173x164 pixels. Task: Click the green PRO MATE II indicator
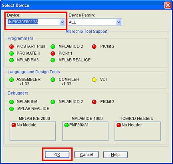point(12,53)
